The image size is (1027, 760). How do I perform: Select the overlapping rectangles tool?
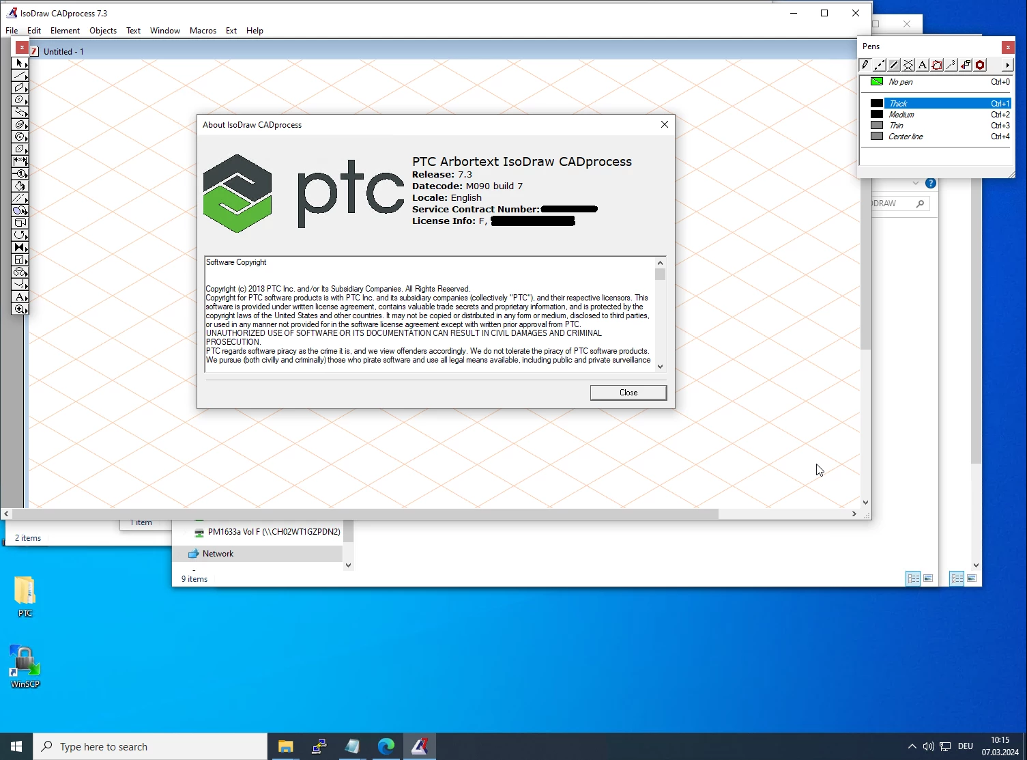coord(20,223)
